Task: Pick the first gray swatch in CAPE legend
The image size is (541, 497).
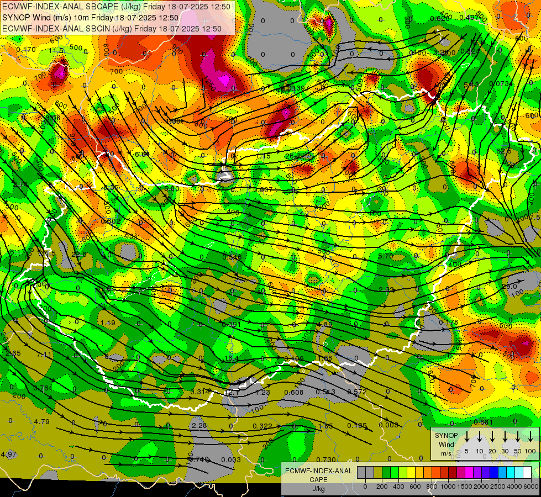Action: click(x=361, y=473)
